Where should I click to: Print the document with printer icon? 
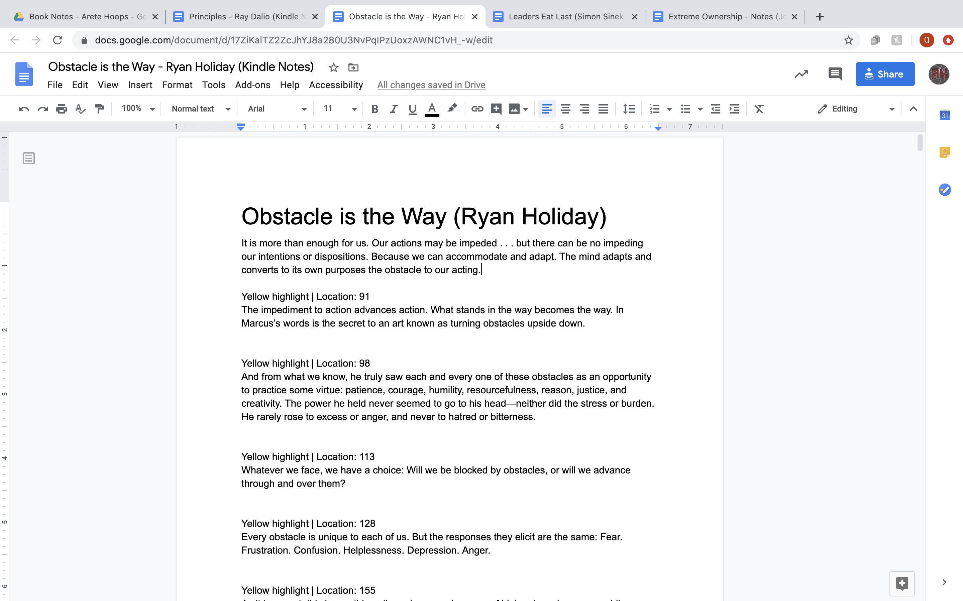61,109
